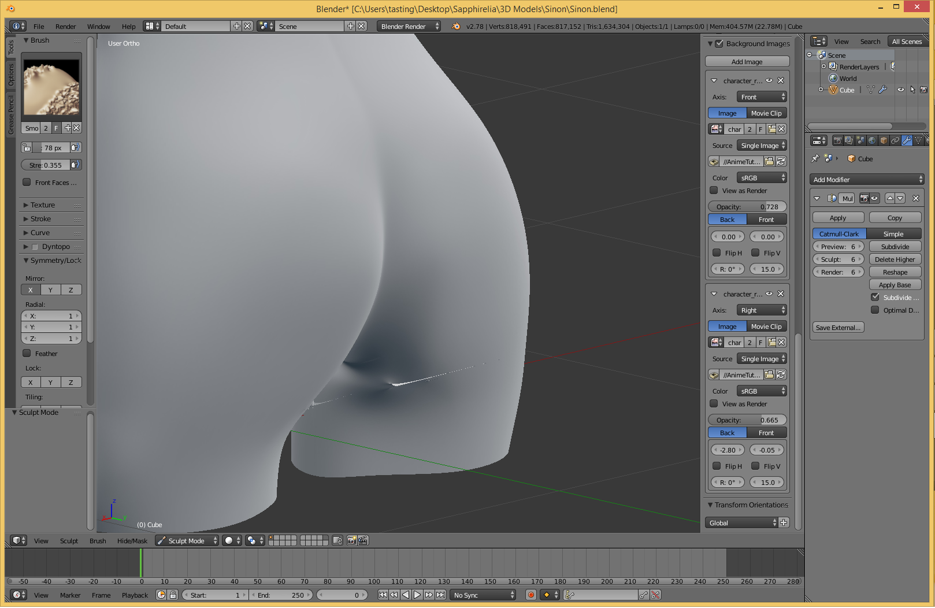The height and width of the screenshot is (608, 935).
Task: Click the Delete Higher button
Action: [895, 259]
